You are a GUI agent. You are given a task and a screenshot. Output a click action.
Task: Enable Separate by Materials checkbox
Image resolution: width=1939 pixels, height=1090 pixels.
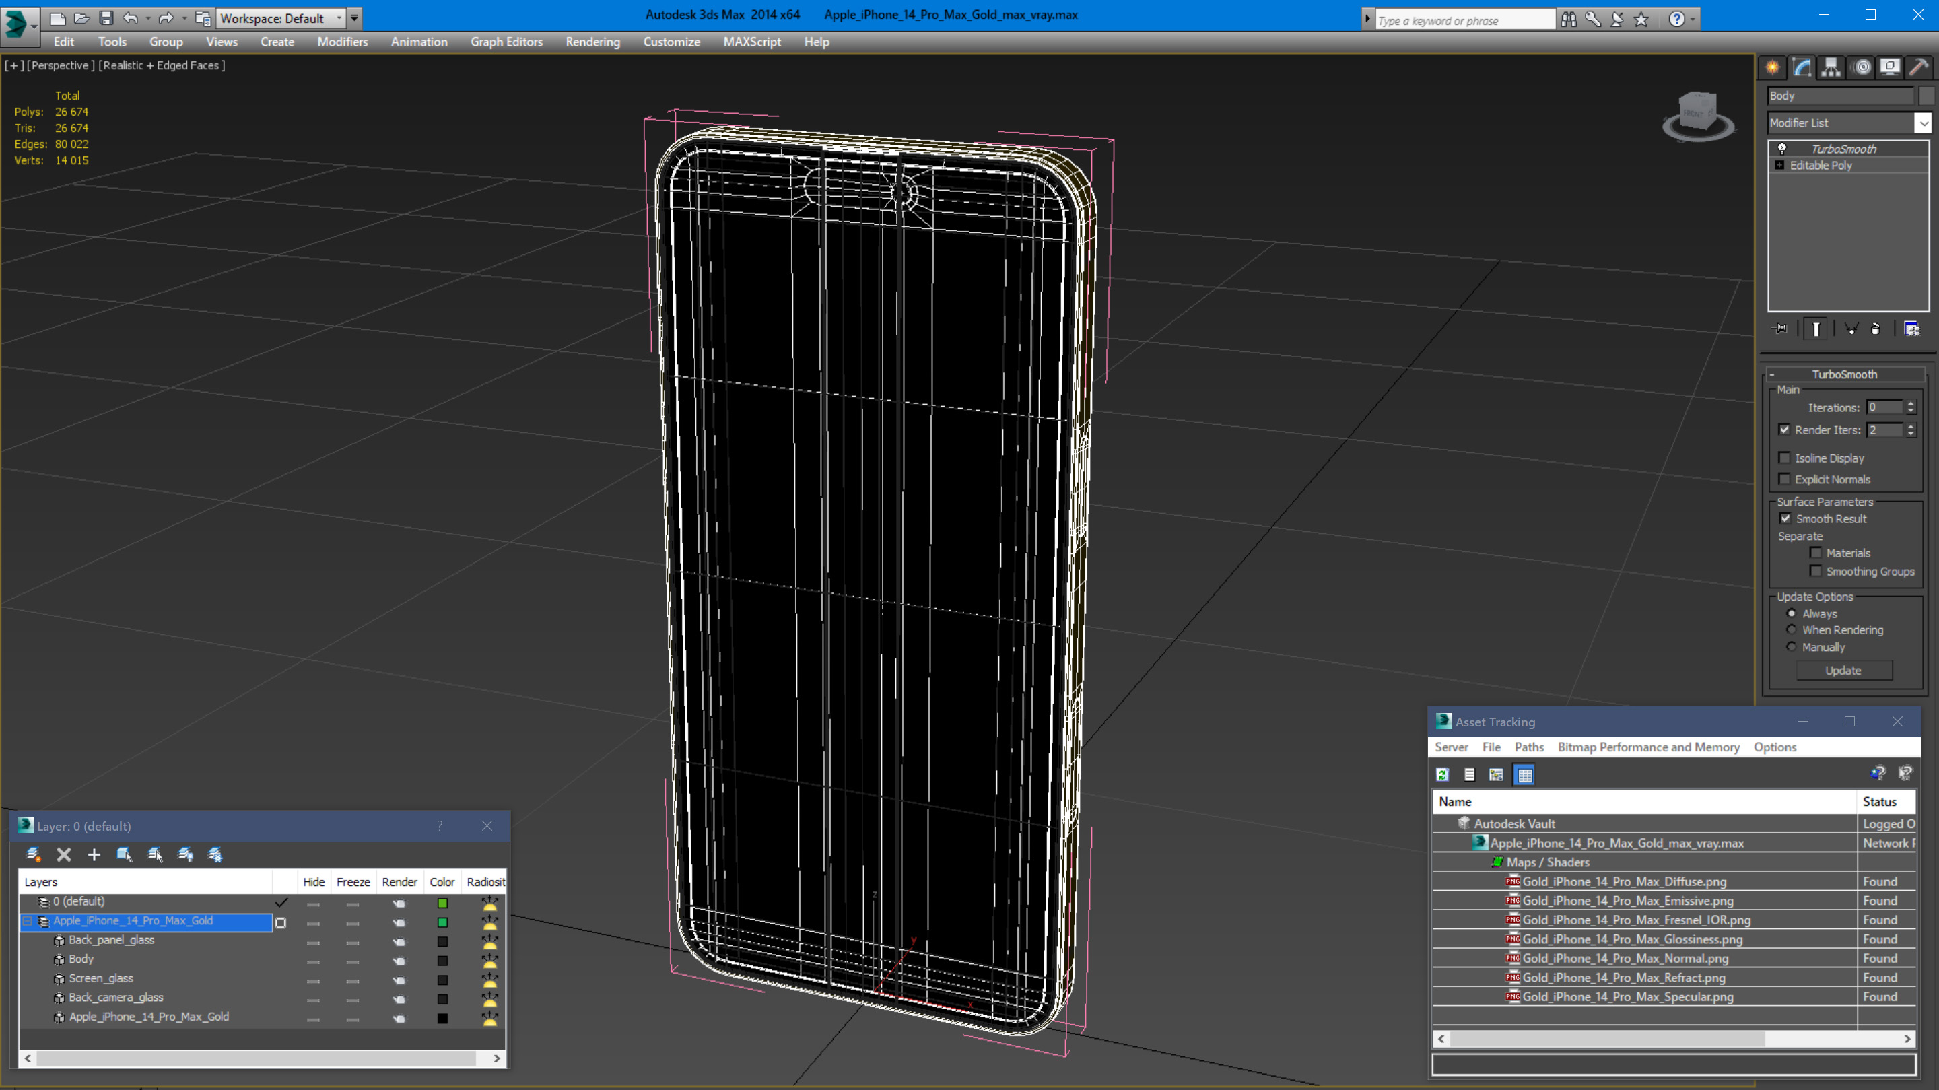point(1816,553)
